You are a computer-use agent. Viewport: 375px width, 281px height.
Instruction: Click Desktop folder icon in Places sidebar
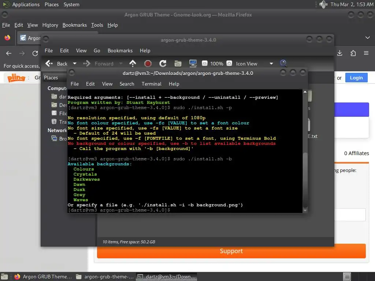pyautogui.click(x=54, y=105)
